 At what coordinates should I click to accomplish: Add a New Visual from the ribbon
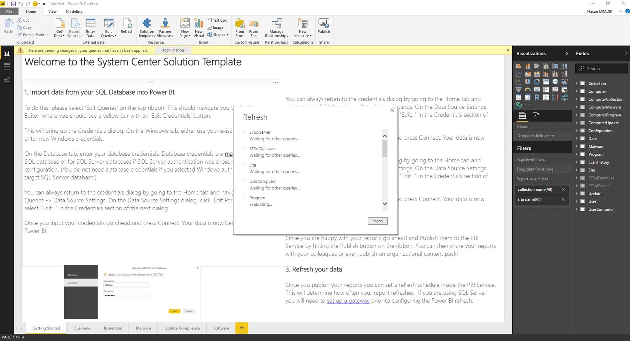tap(199, 28)
